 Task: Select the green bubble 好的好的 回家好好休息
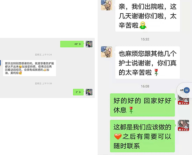142,105
